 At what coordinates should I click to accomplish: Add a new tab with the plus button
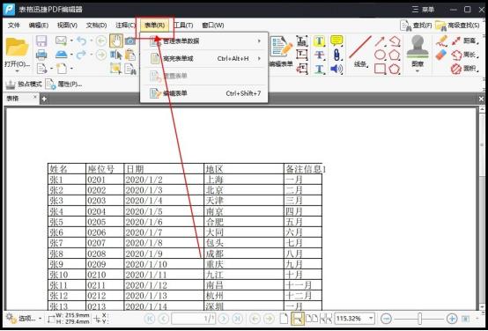point(44,99)
